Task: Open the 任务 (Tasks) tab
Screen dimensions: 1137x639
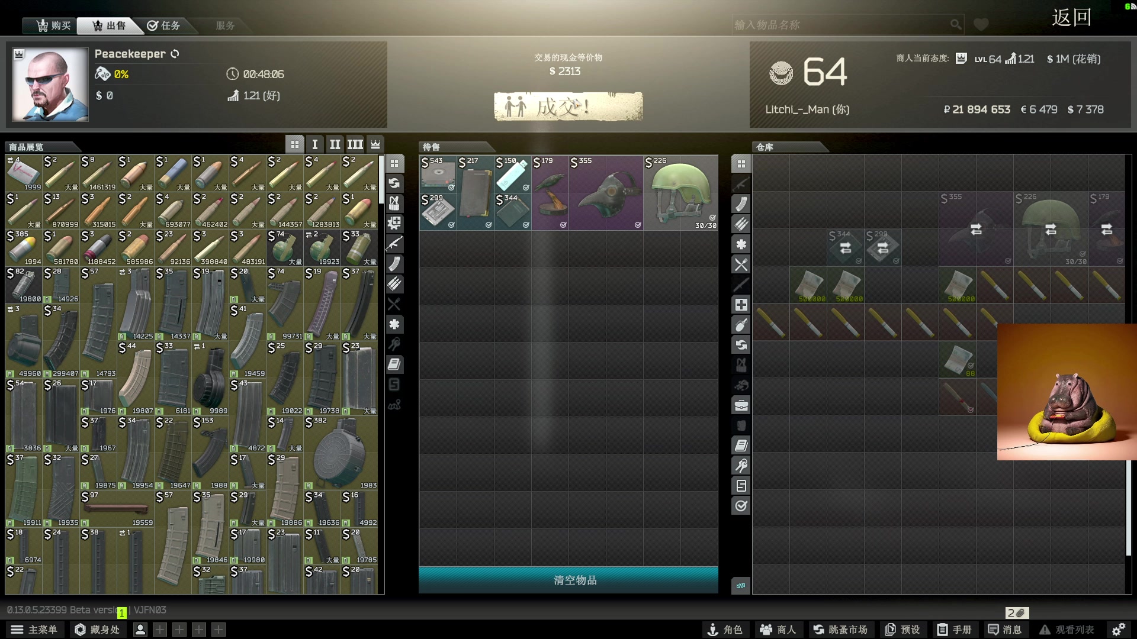Action: pyautogui.click(x=164, y=25)
